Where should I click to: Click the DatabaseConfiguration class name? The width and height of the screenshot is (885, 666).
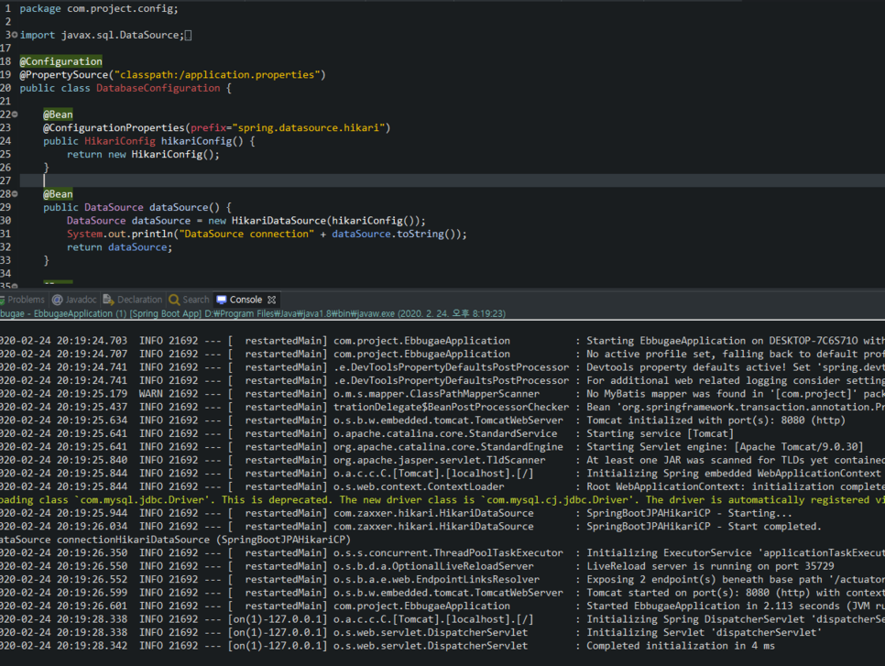click(158, 87)
